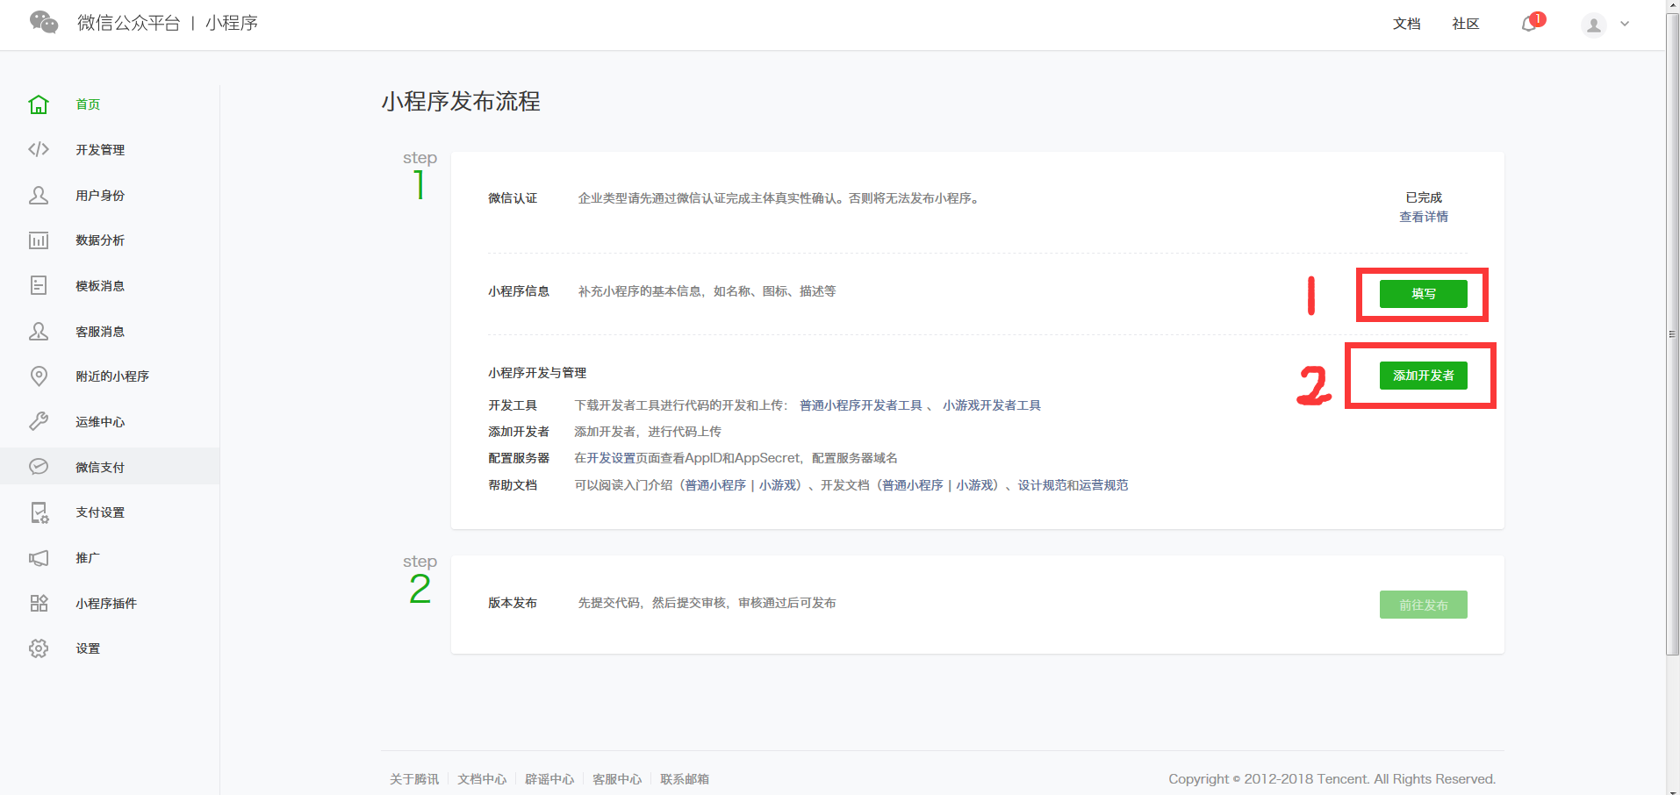1680x795 pixels.
Task: Click the 支付设置 document-gear icon
Action: 39,512
